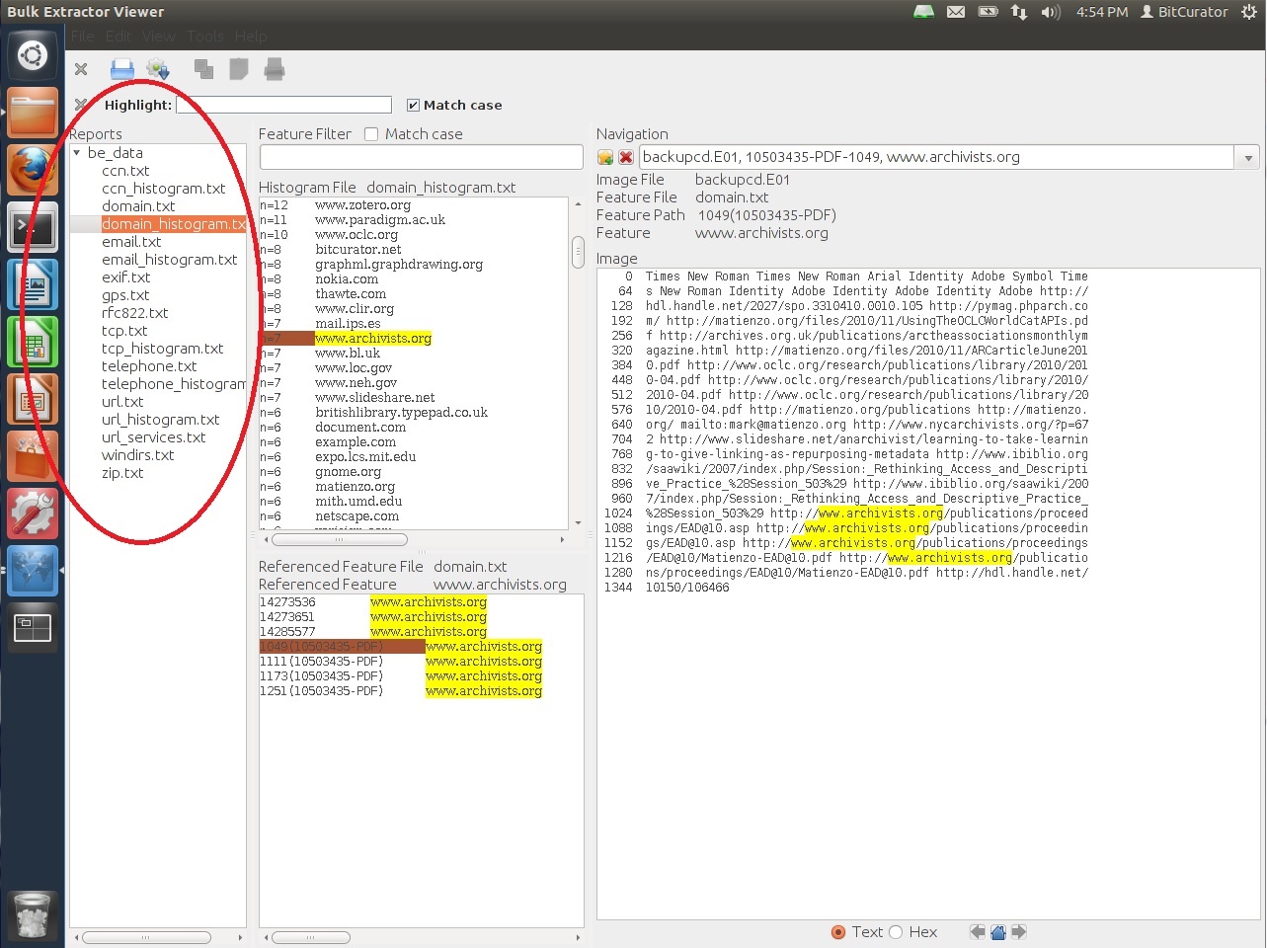Viewport: 1267px width, 948px height.
Task: Select the Text radio button
Action: (838, 932)
